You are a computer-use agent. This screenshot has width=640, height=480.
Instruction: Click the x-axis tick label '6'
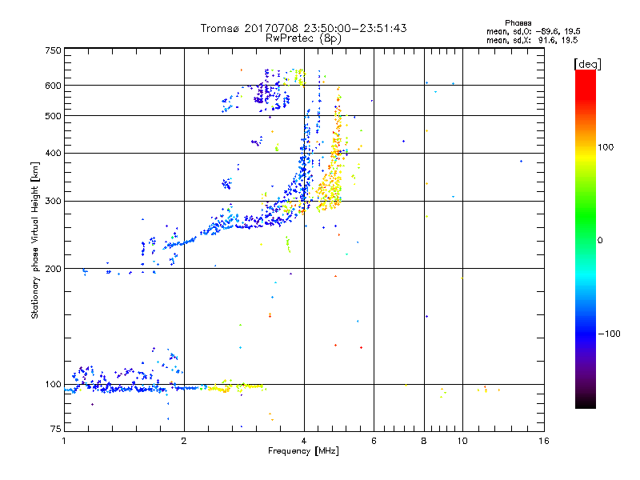tap(374, 441)
